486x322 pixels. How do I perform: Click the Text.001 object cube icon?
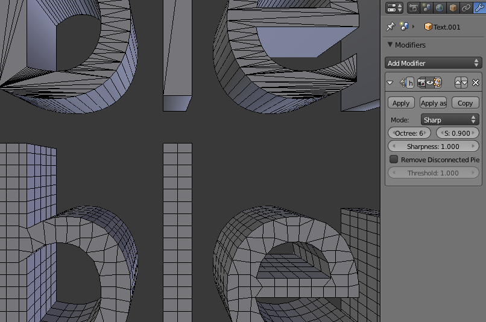click(428, 27)
